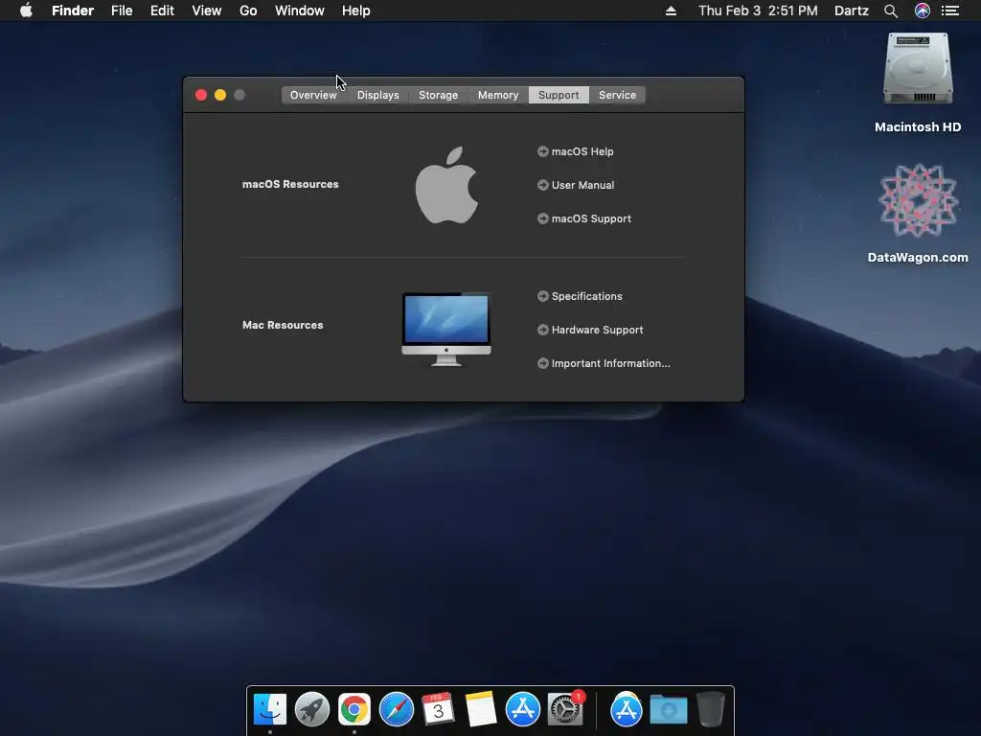981x736 pixels.
Task: Click the iMac image in Mac Resources
Action: point(446,330)
